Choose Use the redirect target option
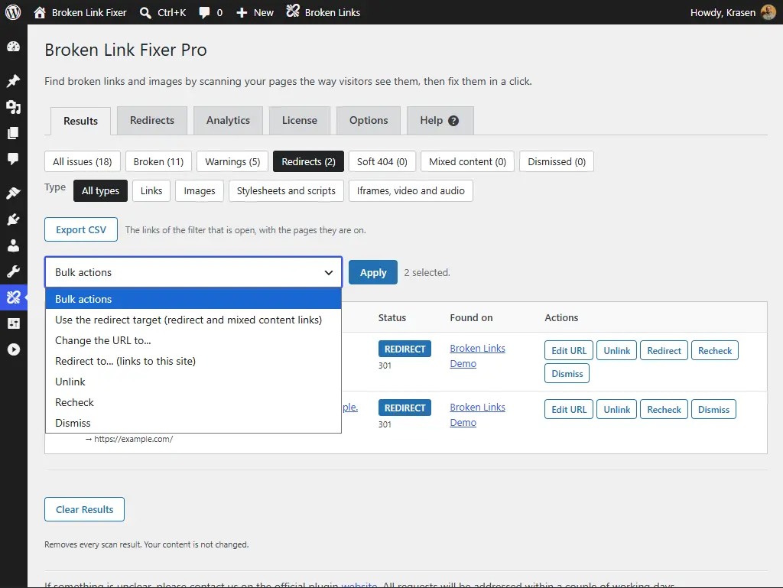 193,320
